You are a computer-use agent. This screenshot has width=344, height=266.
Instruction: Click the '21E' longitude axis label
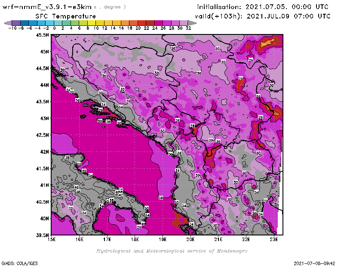(x=218, y=239)
